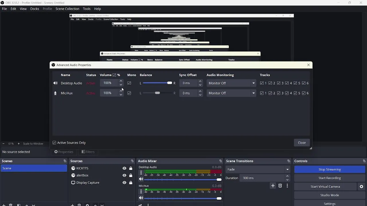Open the Edit menu
The width and height of the screenshot is (367, 206).
tap(13, 9)
